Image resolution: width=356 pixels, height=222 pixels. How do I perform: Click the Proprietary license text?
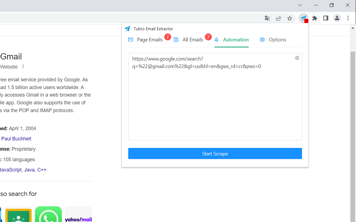point(24,149)
